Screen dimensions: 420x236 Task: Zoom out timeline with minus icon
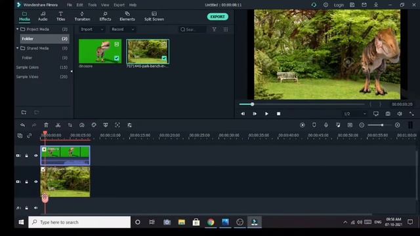[x=362, y=125]
